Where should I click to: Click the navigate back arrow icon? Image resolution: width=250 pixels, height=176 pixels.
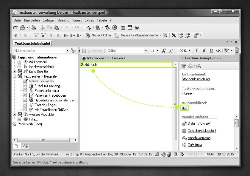16,35
